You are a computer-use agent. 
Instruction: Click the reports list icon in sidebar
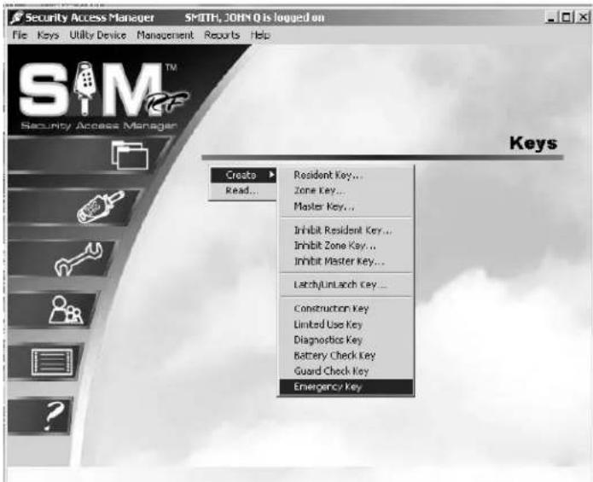pyautogui.click(x=52, y=363)
